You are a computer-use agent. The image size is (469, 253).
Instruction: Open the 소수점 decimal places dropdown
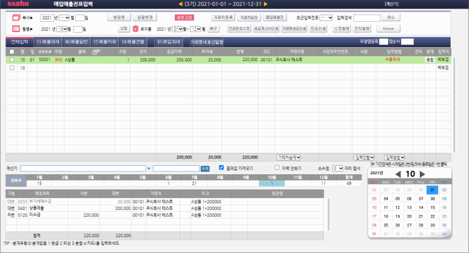click(338, 168)
